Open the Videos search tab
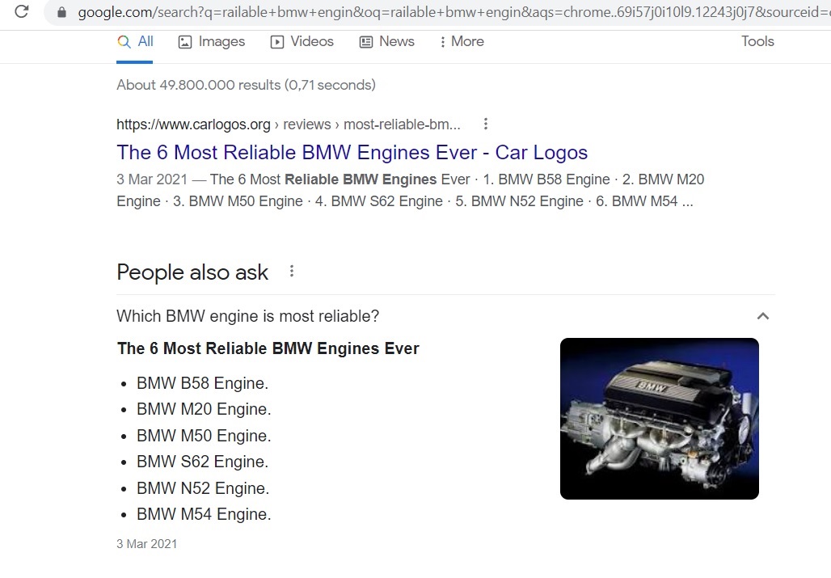 pyautogui.click(x=302, y=41)
